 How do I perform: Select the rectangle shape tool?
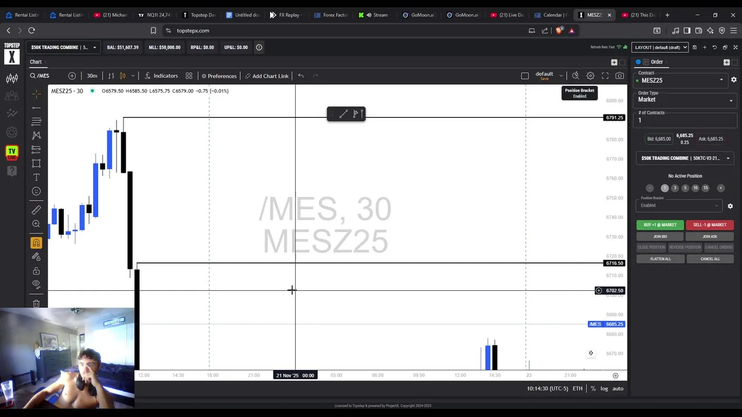tap(36, 163)
